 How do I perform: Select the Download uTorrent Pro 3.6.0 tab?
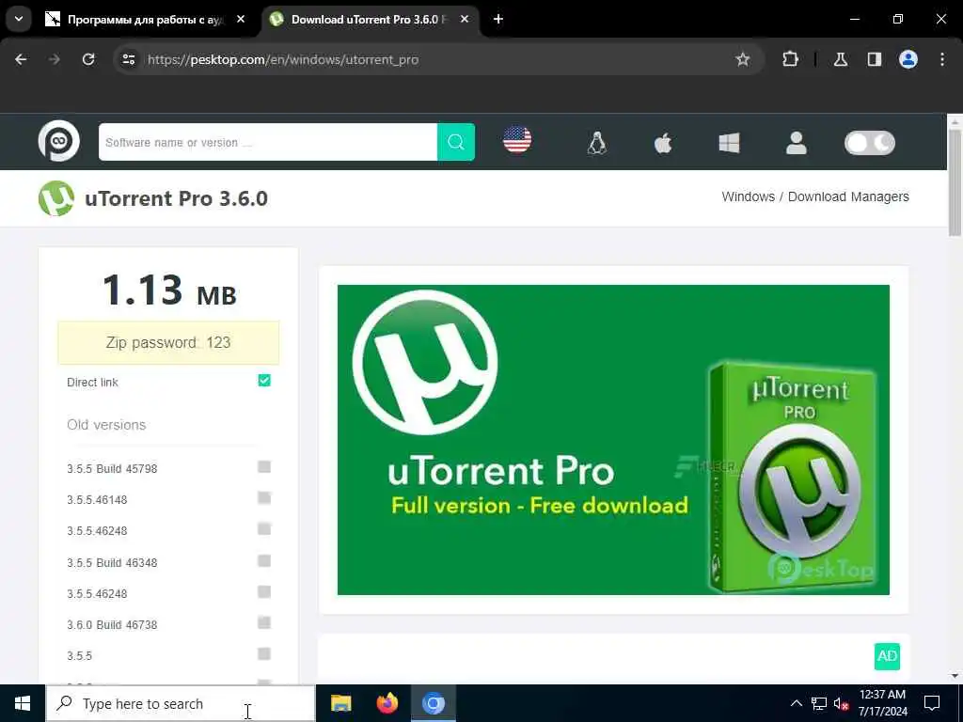tap(371, 20)
